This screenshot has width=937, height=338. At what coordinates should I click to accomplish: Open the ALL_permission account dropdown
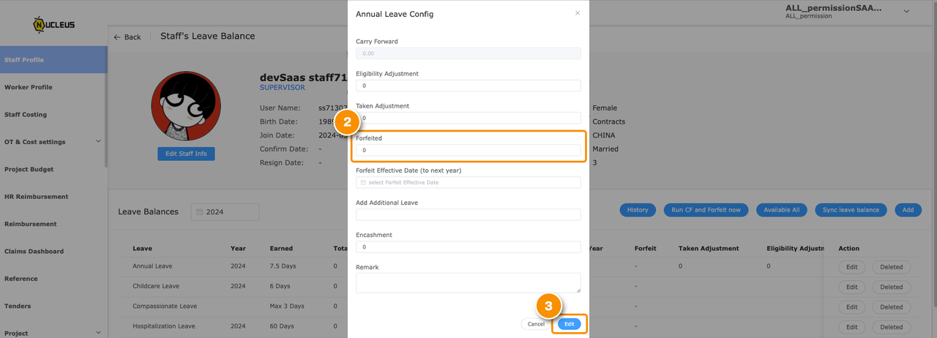pyautogui.click(x=907, y=11)
